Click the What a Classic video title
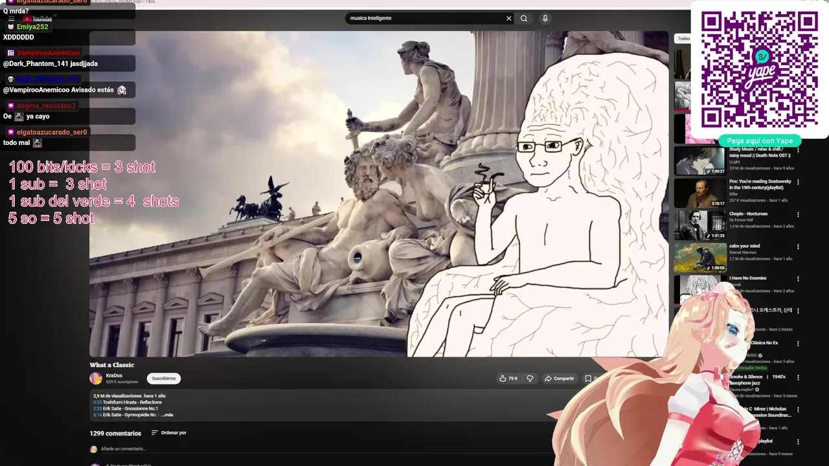829x466 pixels. click(112, 365)
